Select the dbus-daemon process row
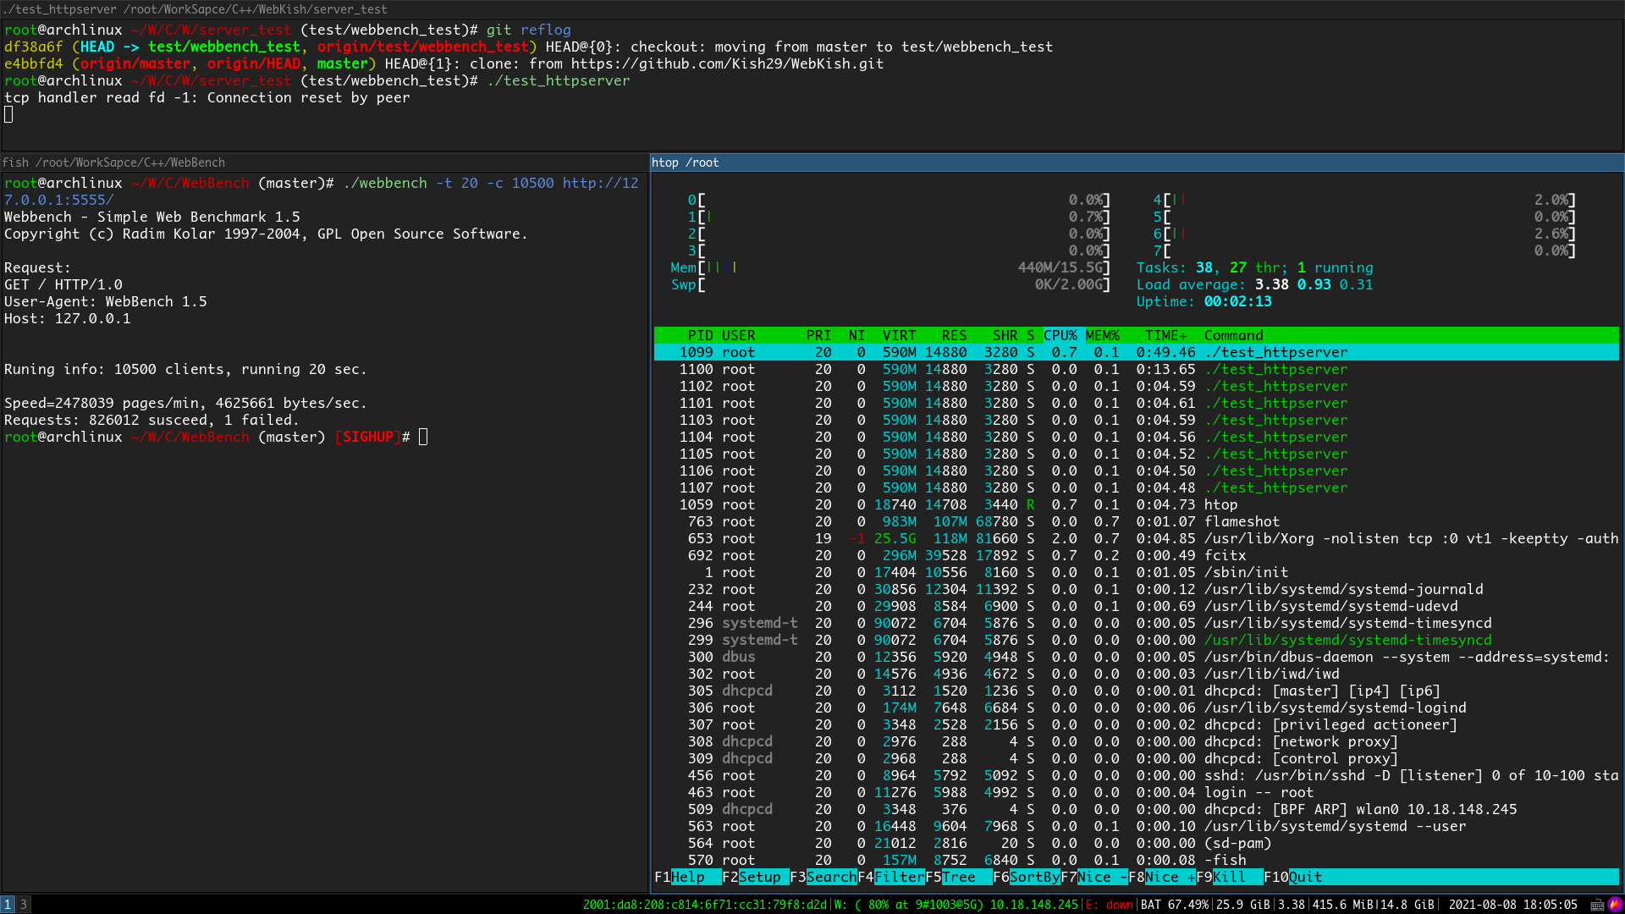This screenshot has width=1625, height=914. [x=1136, y=657]
